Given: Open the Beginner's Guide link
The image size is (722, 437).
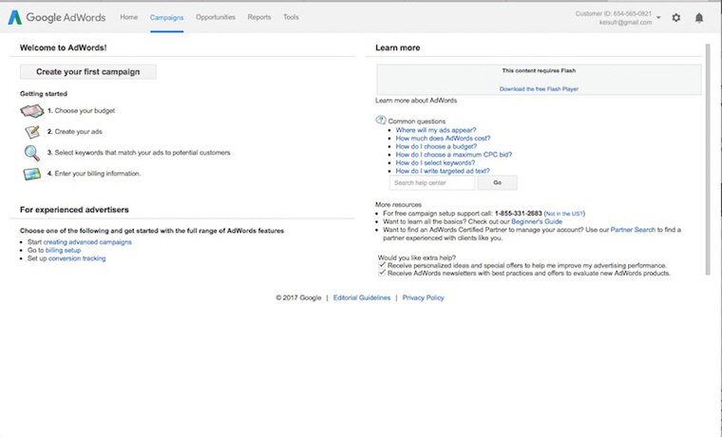Looking at the screenshot, I should (537, 221).
